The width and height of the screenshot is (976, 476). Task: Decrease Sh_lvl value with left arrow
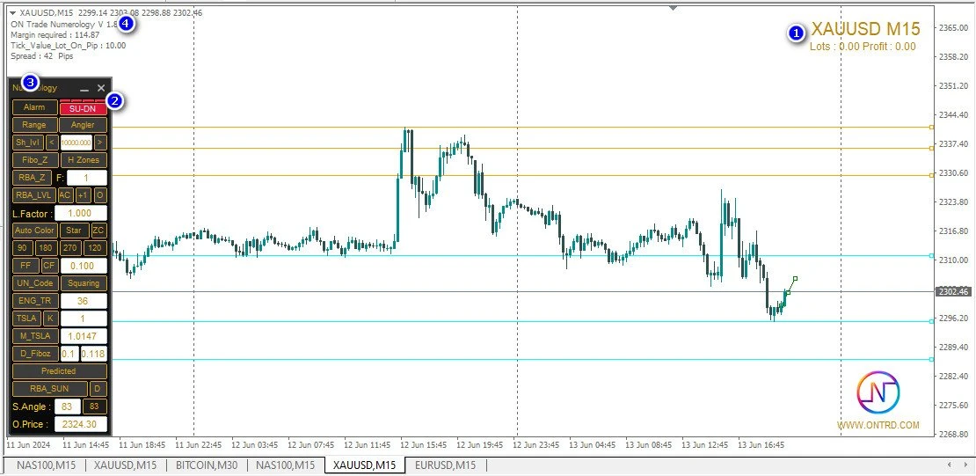(51, 143)
